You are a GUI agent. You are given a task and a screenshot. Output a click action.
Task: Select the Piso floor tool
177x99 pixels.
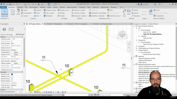click(x=37, y=16)
